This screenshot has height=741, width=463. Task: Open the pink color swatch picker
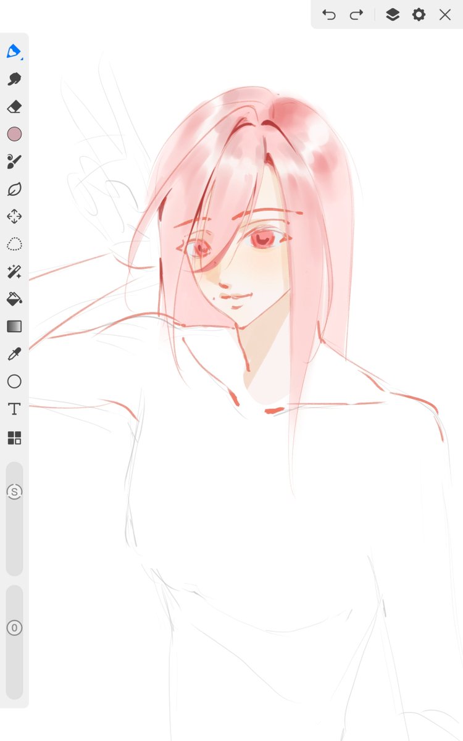click(x=14, y=134)
